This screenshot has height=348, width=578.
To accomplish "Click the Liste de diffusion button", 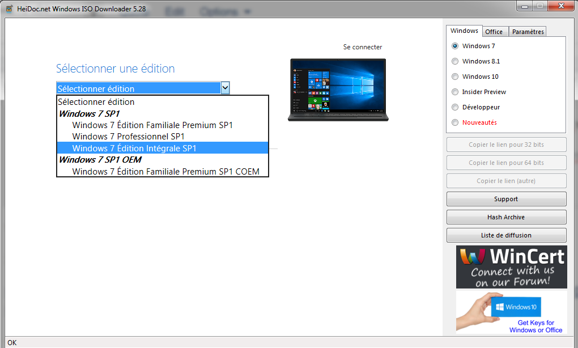I will pos(506,235).
